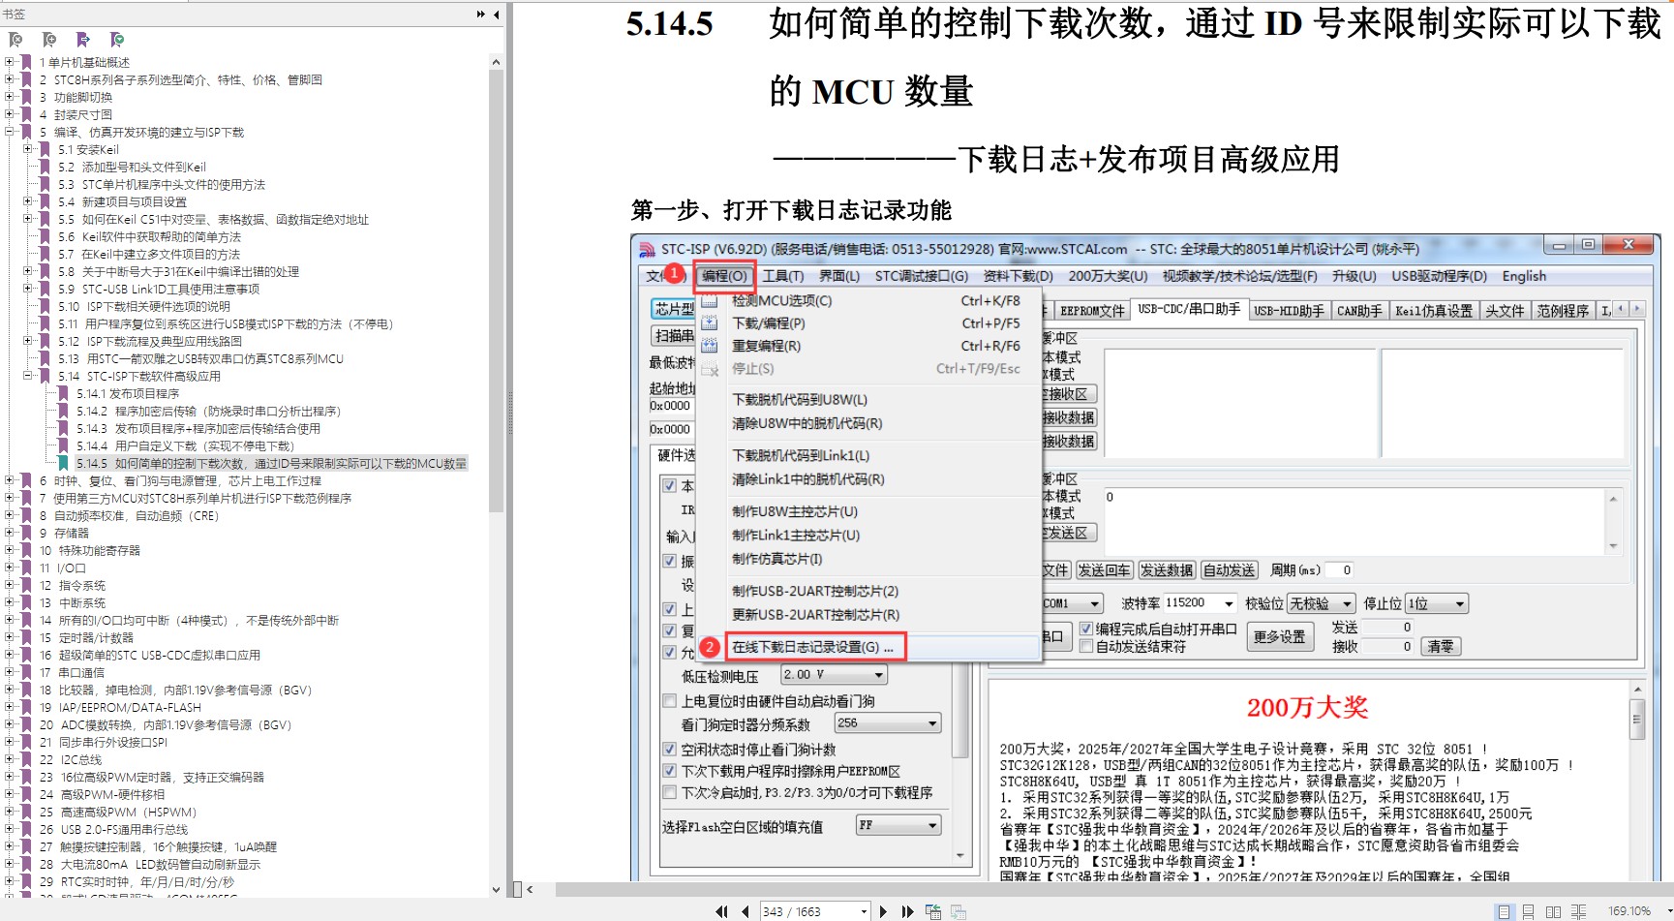The width and height of the screenshot is (1674, 921).
Task: Click the purple bookmark with arrow icon
Action: click(x=83, y=40)
